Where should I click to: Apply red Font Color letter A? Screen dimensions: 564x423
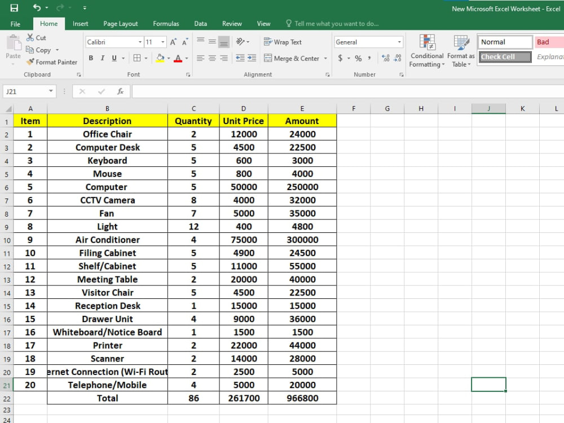pos(178,58)
